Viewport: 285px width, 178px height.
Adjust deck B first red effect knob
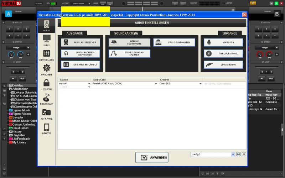point(260,54)
